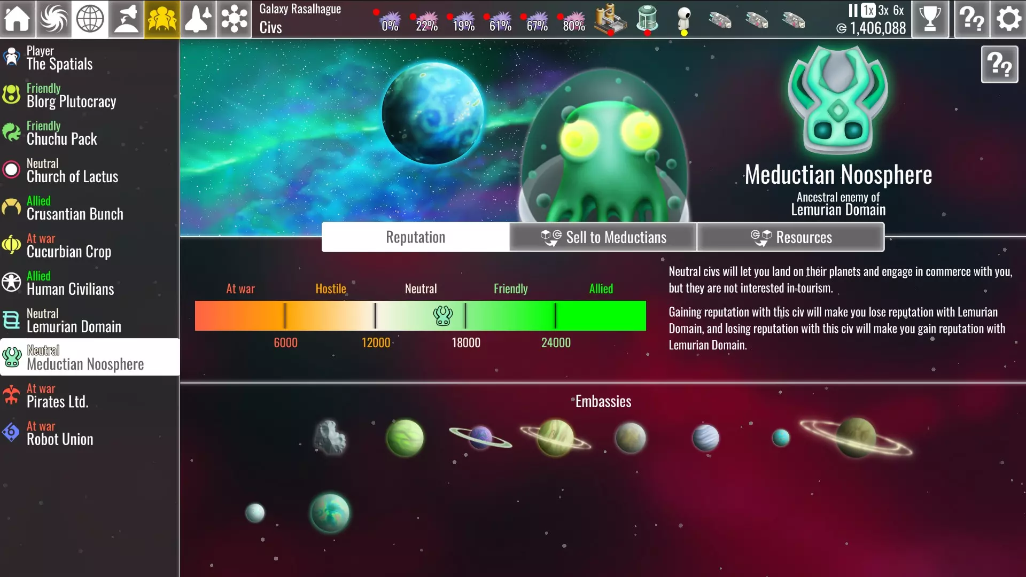Set game speed to 6x
Image resolution: width=1026 pixels, height=577 pixels.
coord(899,10)
